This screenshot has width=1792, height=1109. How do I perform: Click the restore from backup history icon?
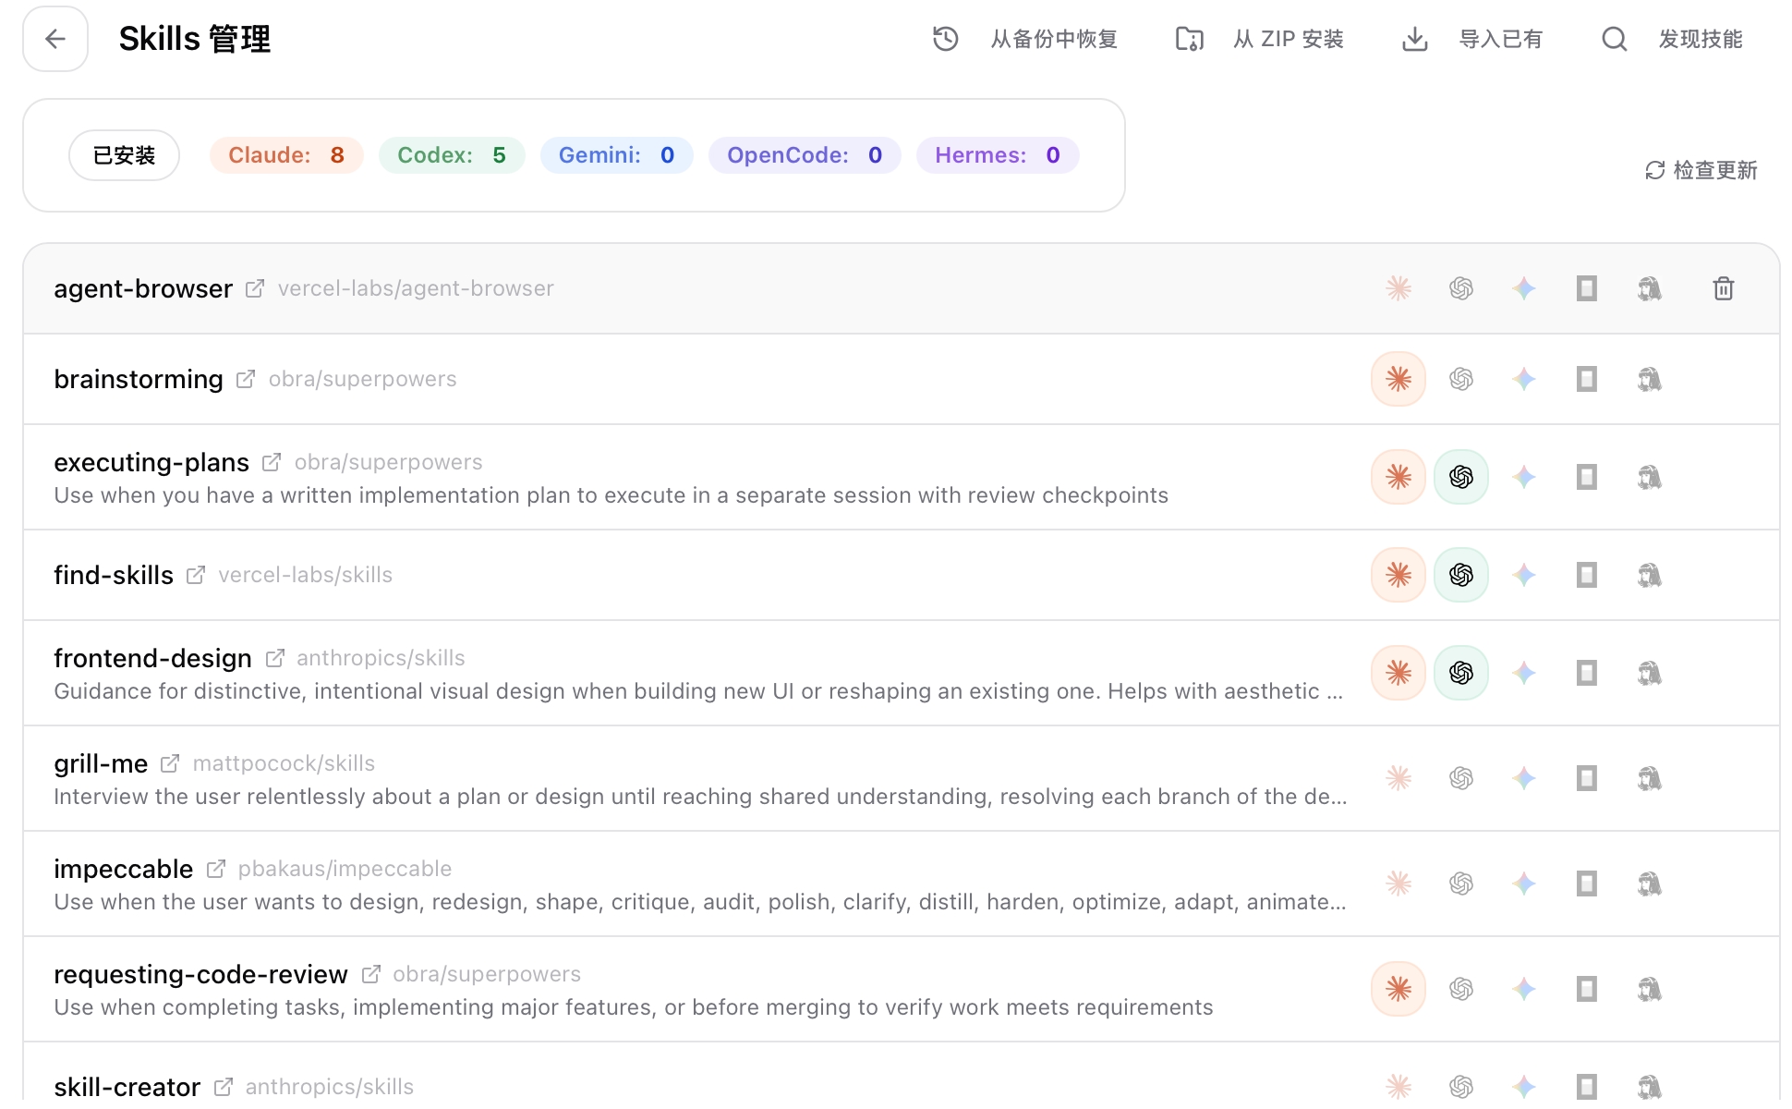tap(946, 39)
